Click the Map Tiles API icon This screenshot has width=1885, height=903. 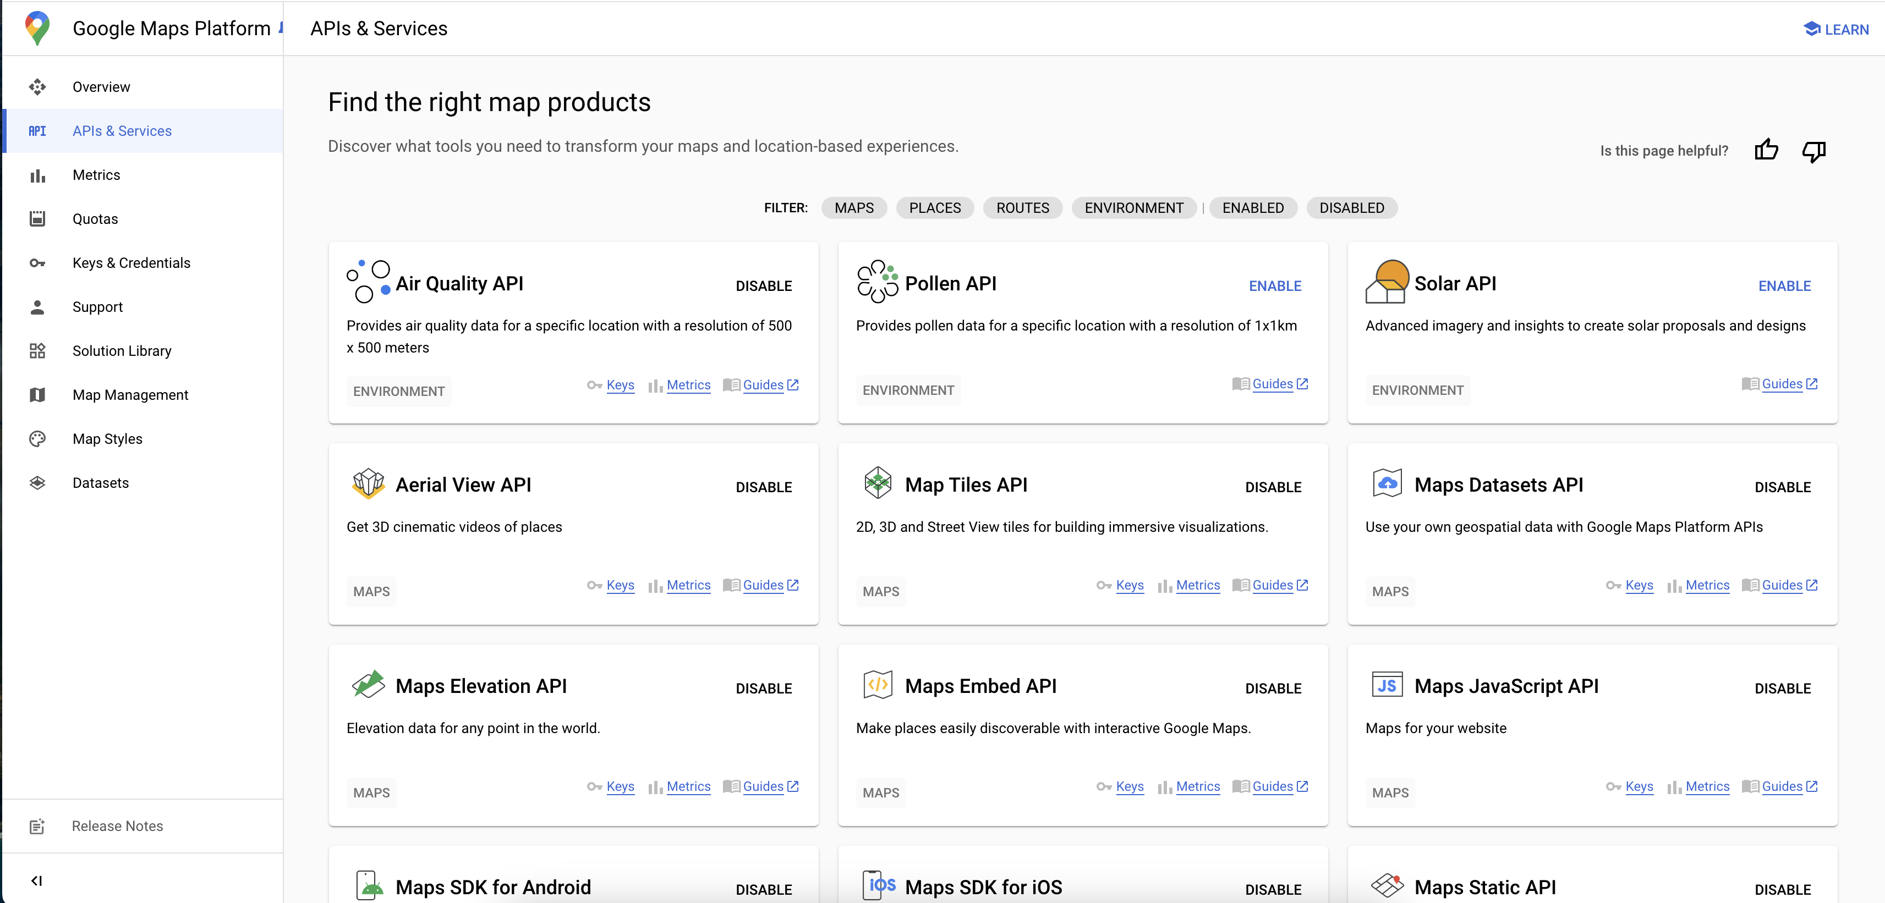[x=878, y=485]
